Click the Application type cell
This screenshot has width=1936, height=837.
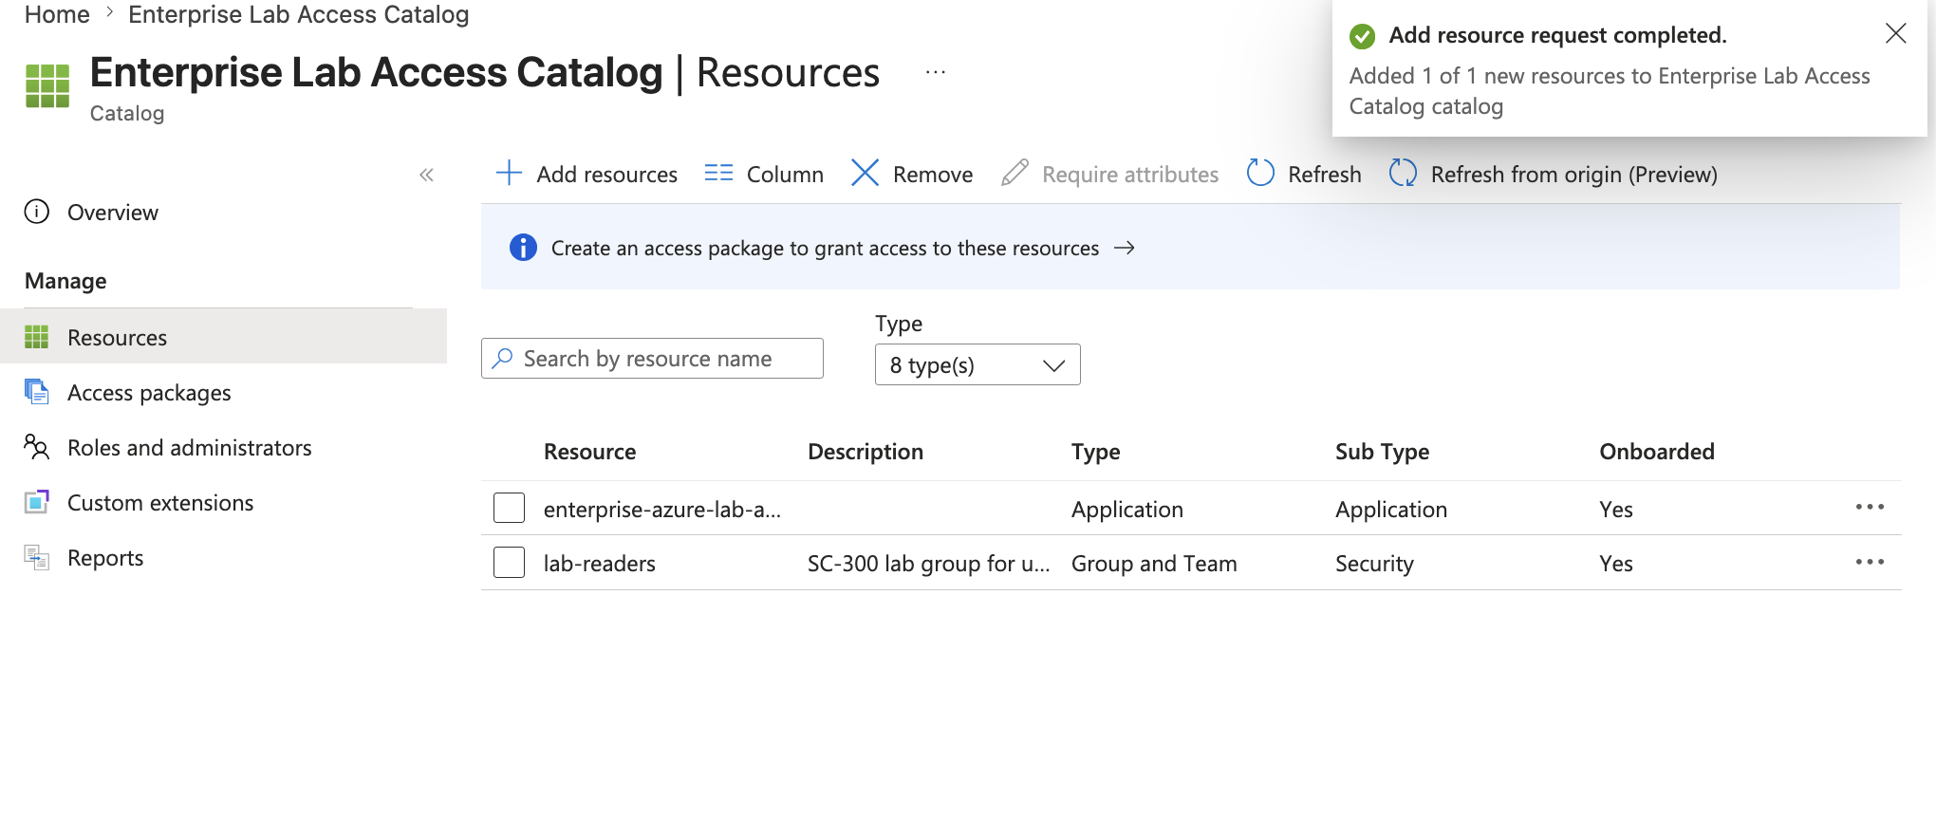tap(1127, 510)
